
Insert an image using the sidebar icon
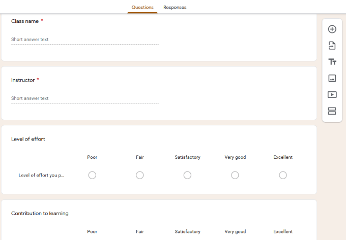pos(332,78)
